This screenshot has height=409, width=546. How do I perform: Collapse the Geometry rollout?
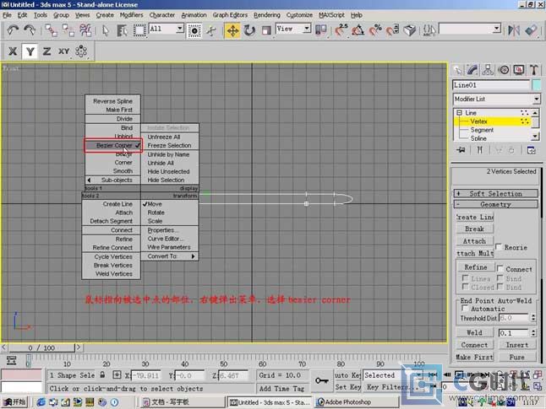tap(495, 204)
